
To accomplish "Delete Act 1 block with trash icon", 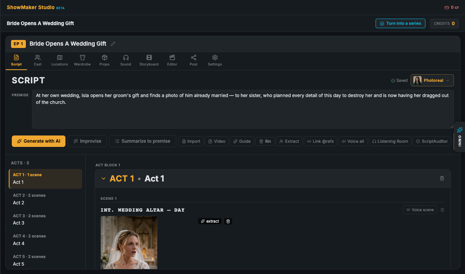I will click(442, 178).
